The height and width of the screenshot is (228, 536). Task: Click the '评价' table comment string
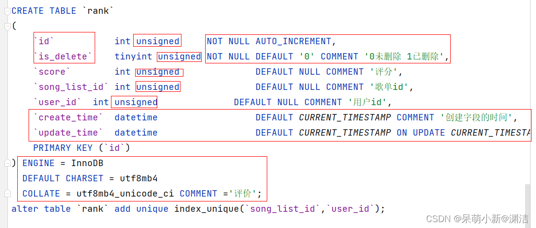click(x=243, y=194)
